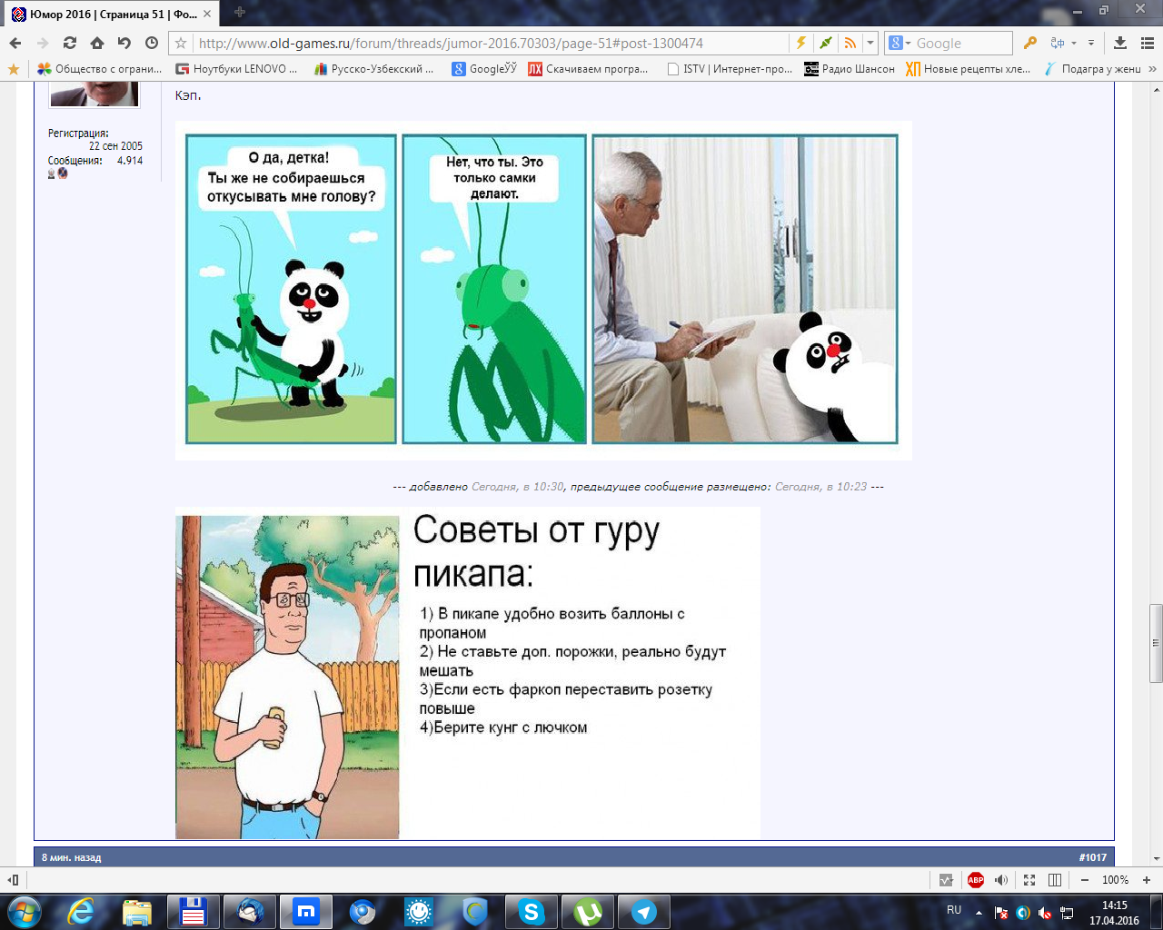
Task: Open the RSS feed icon in address bar
Action: (x=850, y=43)
